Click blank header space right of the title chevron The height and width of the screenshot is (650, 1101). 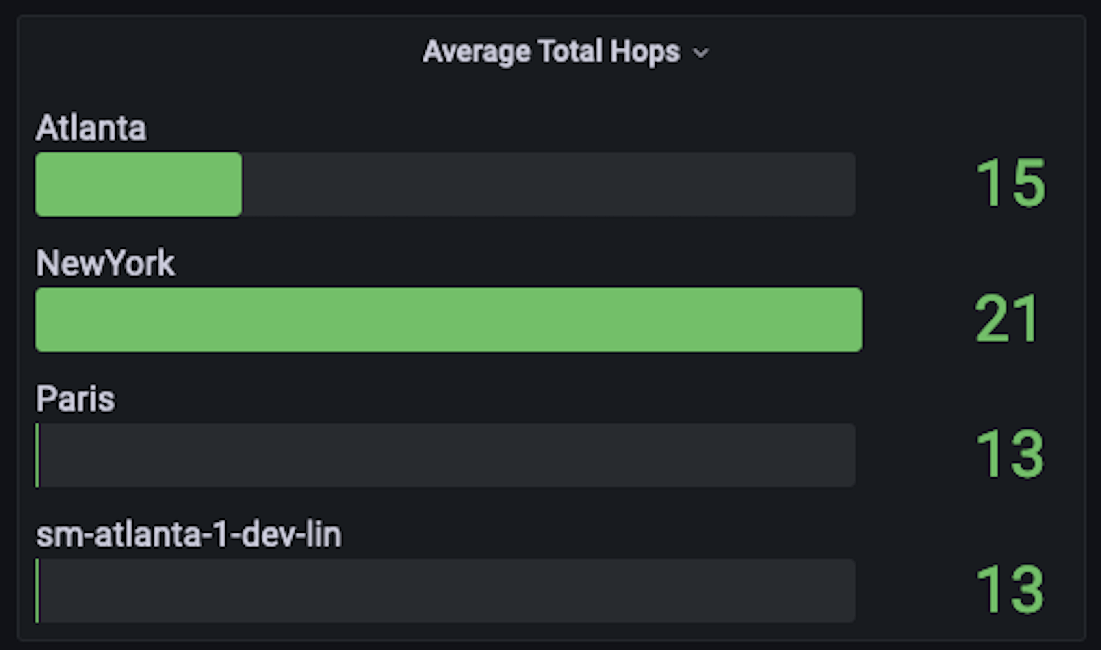(876, 52)
